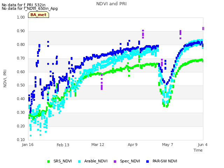Click the 'No data for f_NDVI_650in_Apg' message
This screenshot has width=224, height=168.
(30, 8)
